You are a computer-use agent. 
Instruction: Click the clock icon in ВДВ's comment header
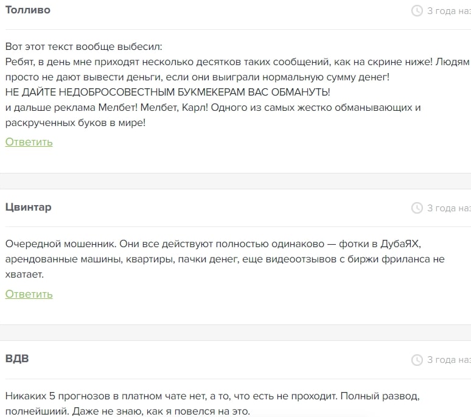click(417, 360)
